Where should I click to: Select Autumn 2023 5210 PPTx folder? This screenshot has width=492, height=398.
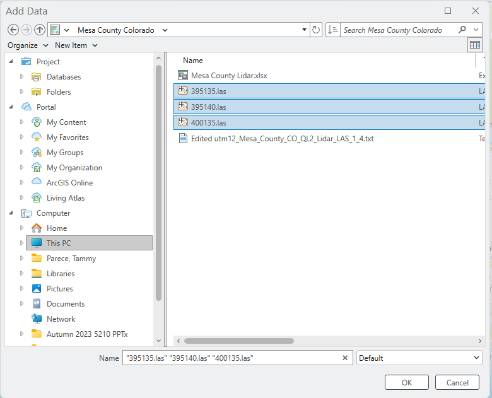coord(87,334)
